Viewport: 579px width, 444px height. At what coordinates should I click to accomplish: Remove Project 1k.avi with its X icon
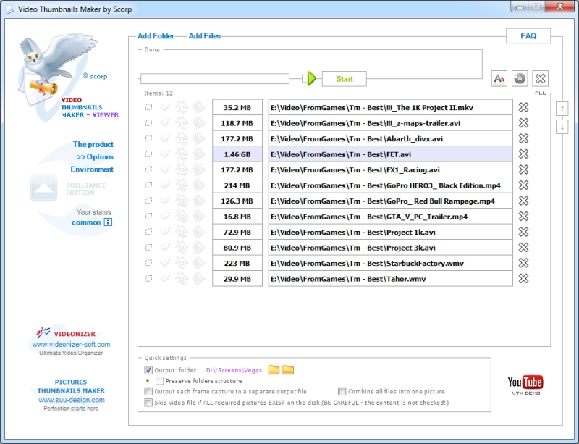coord(523,232)
